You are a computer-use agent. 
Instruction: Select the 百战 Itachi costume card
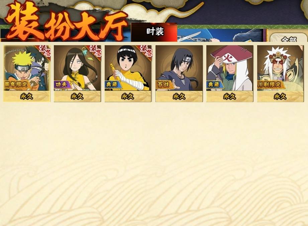click(179, 74)
